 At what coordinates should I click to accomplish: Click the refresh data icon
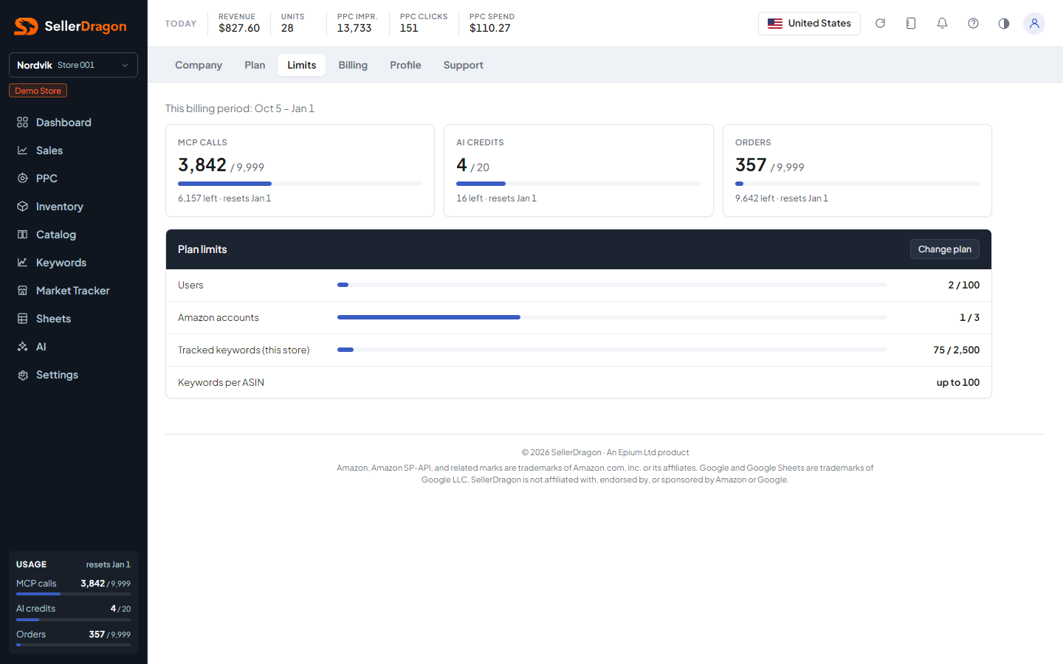pyautogui.click(x=880, y=24)
